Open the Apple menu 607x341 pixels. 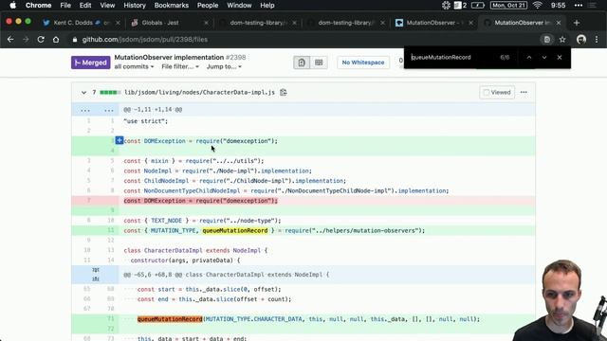pyautogui.click(x=12, y=6)
